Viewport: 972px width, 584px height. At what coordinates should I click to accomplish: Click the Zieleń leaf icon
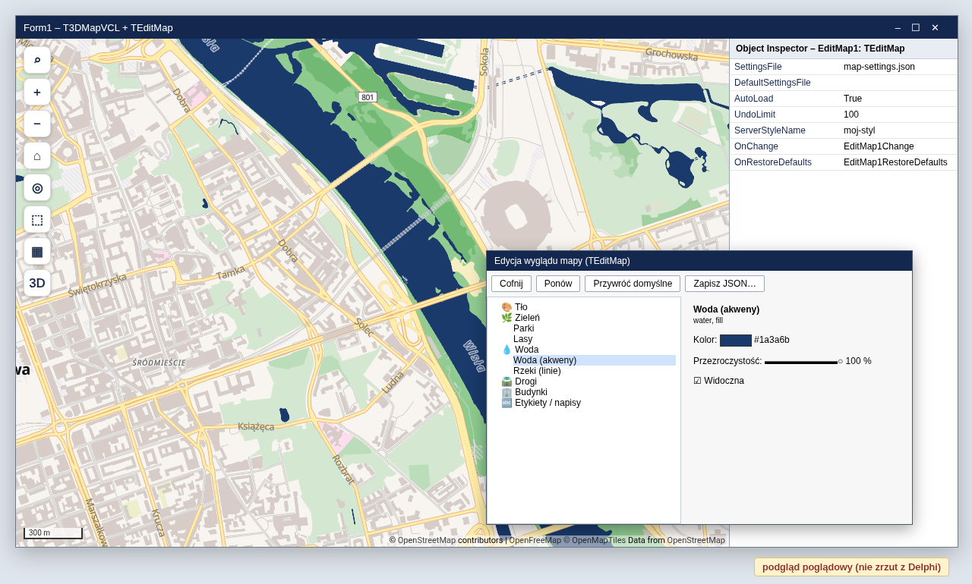coord(507,318)
